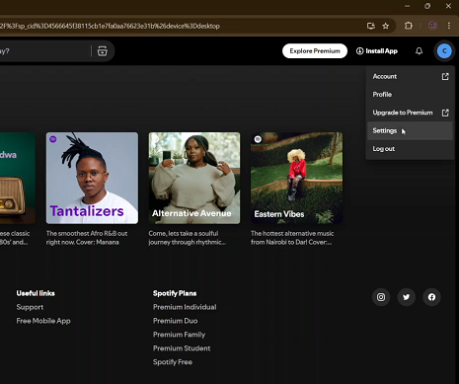Click the external link icon beside Upgrade to Premium
This screenshot has height=384, width=459.
tap(445, 113)
